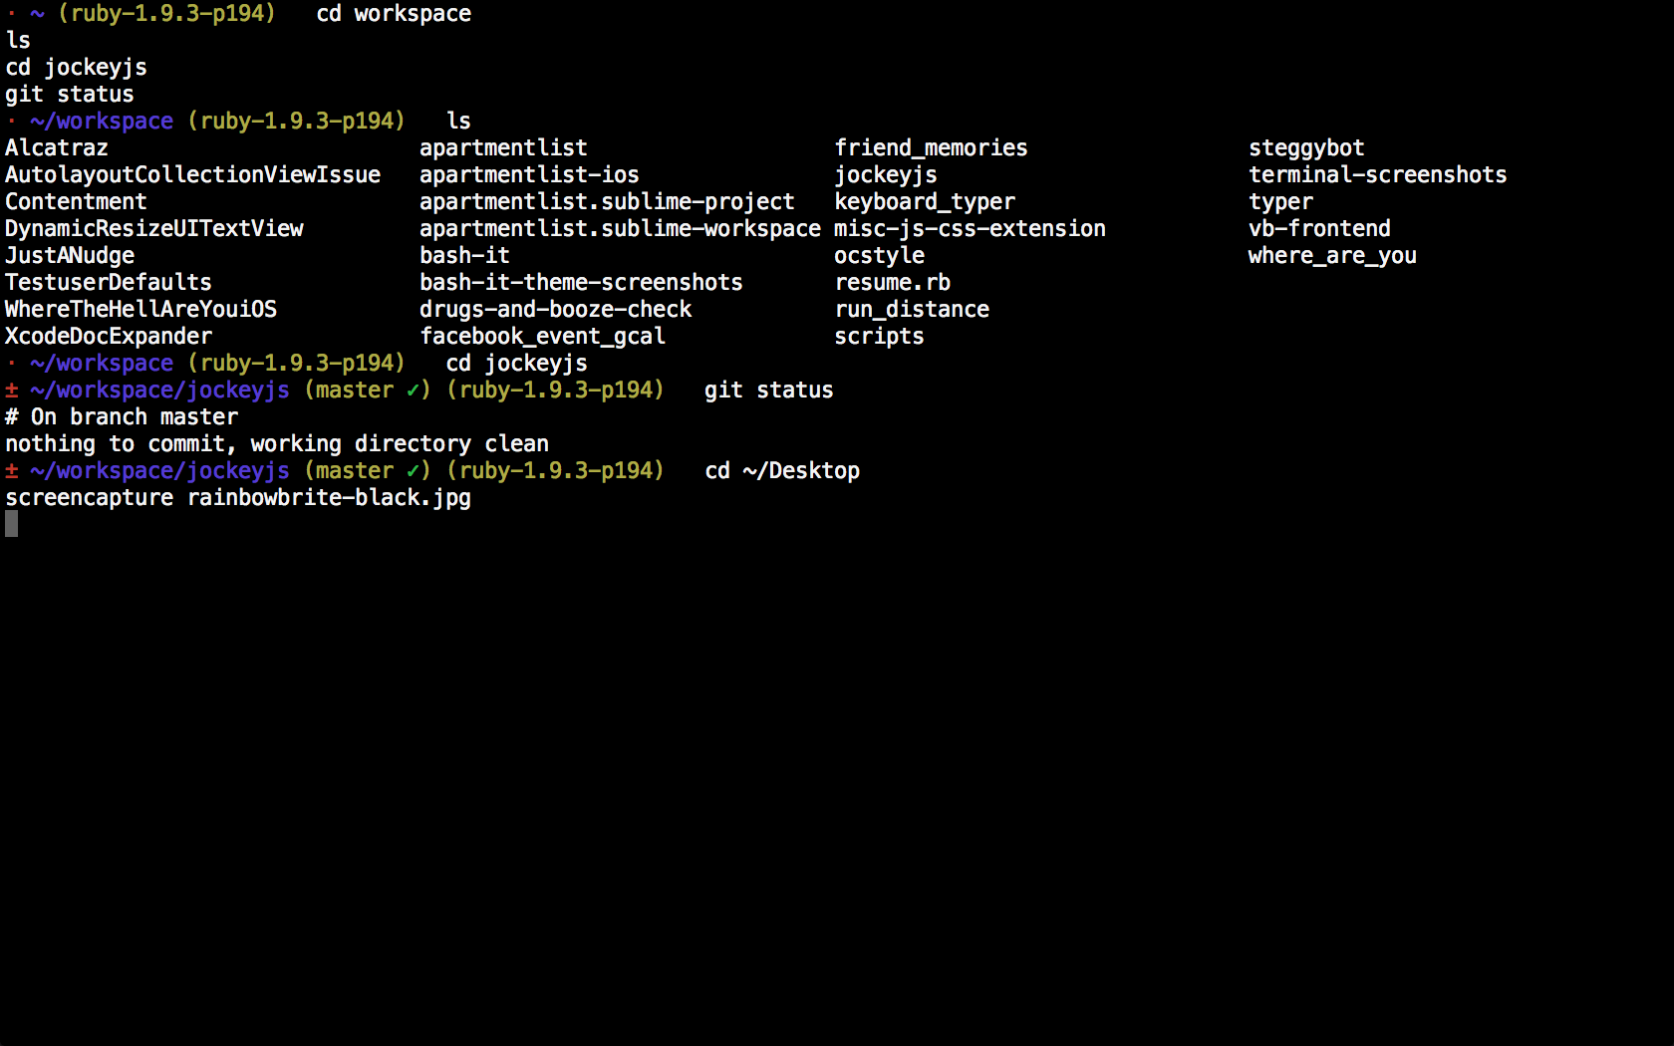Screen dimensions: 1674x1046
Task: Click the green checkmark before 'git status'
Action: pos(412,391)
